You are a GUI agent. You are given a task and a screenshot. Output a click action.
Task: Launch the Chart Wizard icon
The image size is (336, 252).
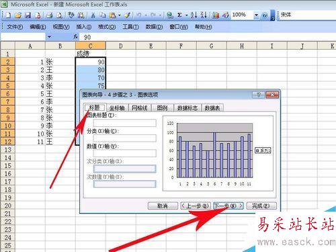pyautogui.click(x=216, y=15)
